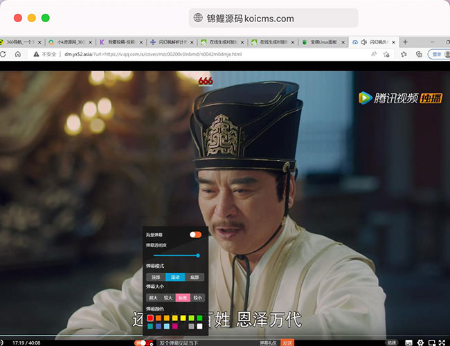
Task: Pick the red danmaku color swatch
Action: (150, 318)
